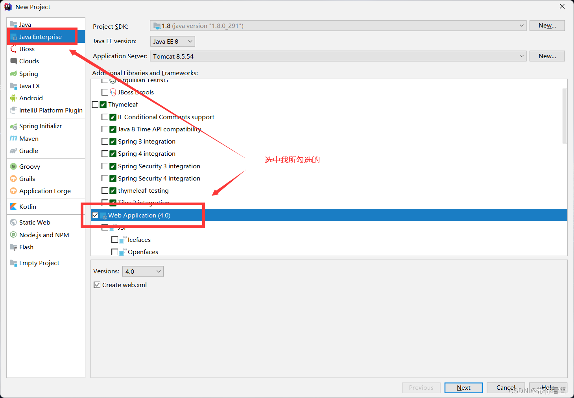Screen dimensions: 574x398
Task: Select Java Enterprise project type
Action: tap(46, 37)
